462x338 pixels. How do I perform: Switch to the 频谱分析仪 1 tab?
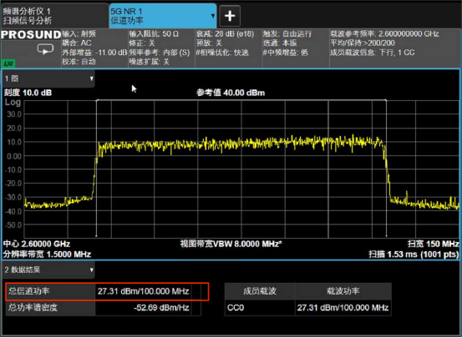pos(55,16)
